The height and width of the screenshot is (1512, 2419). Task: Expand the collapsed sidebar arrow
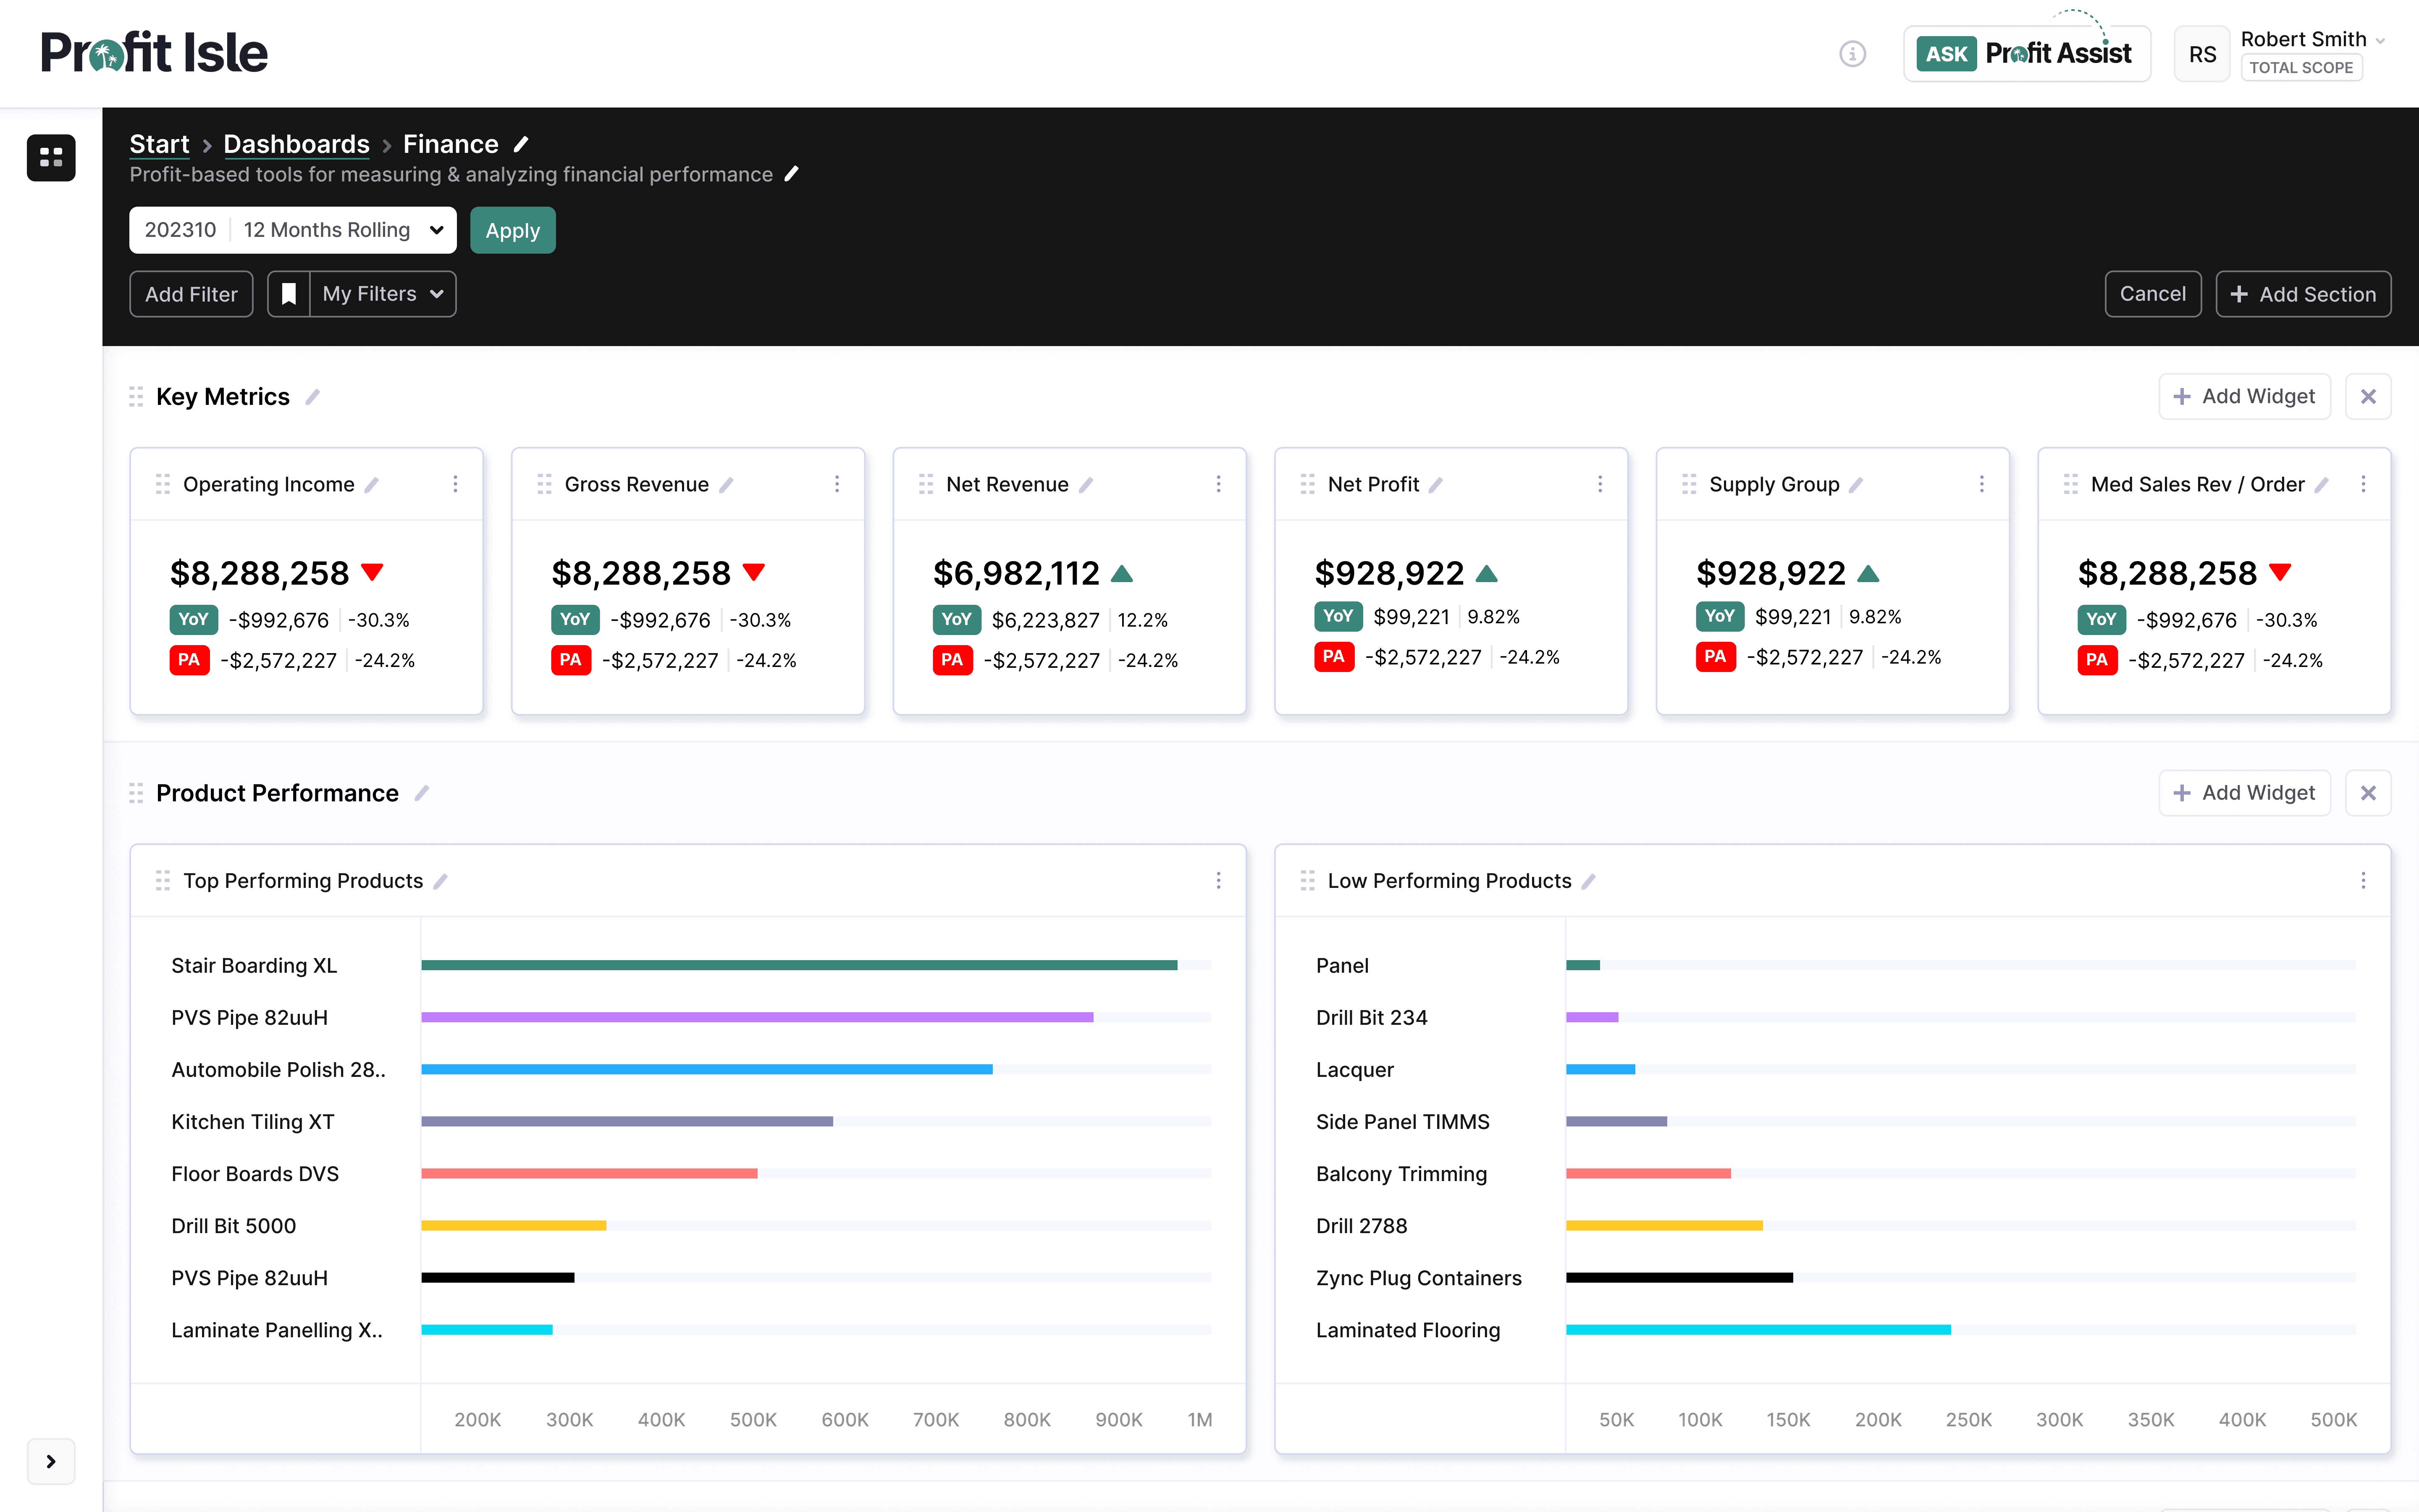click(51, 1461)
